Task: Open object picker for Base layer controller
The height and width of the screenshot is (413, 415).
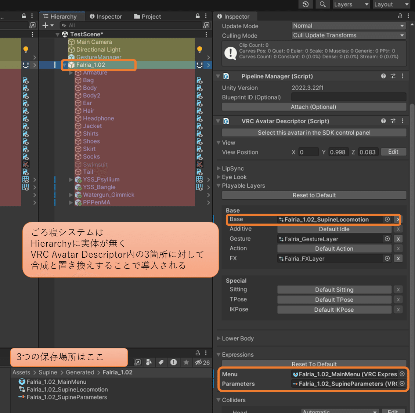Action: [387, 219]
